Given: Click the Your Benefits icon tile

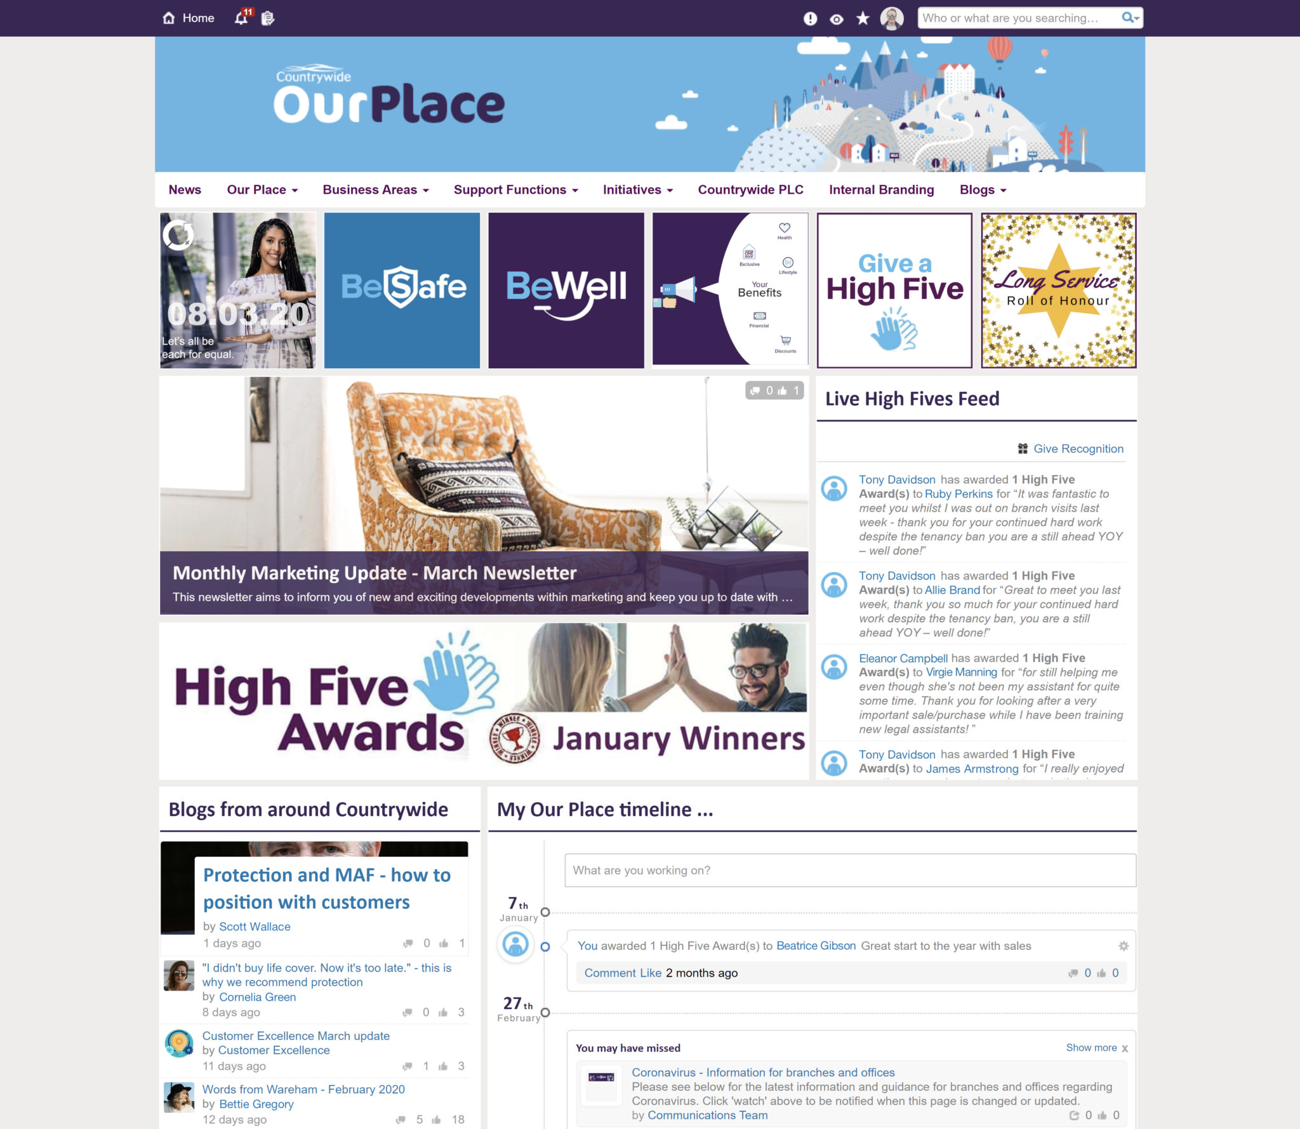Looking at the screenshot, I should [x=729, y=291].
